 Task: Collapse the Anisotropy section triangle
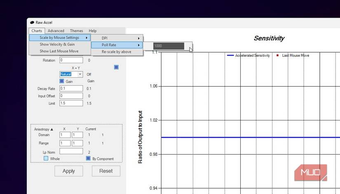click(52, 129)
